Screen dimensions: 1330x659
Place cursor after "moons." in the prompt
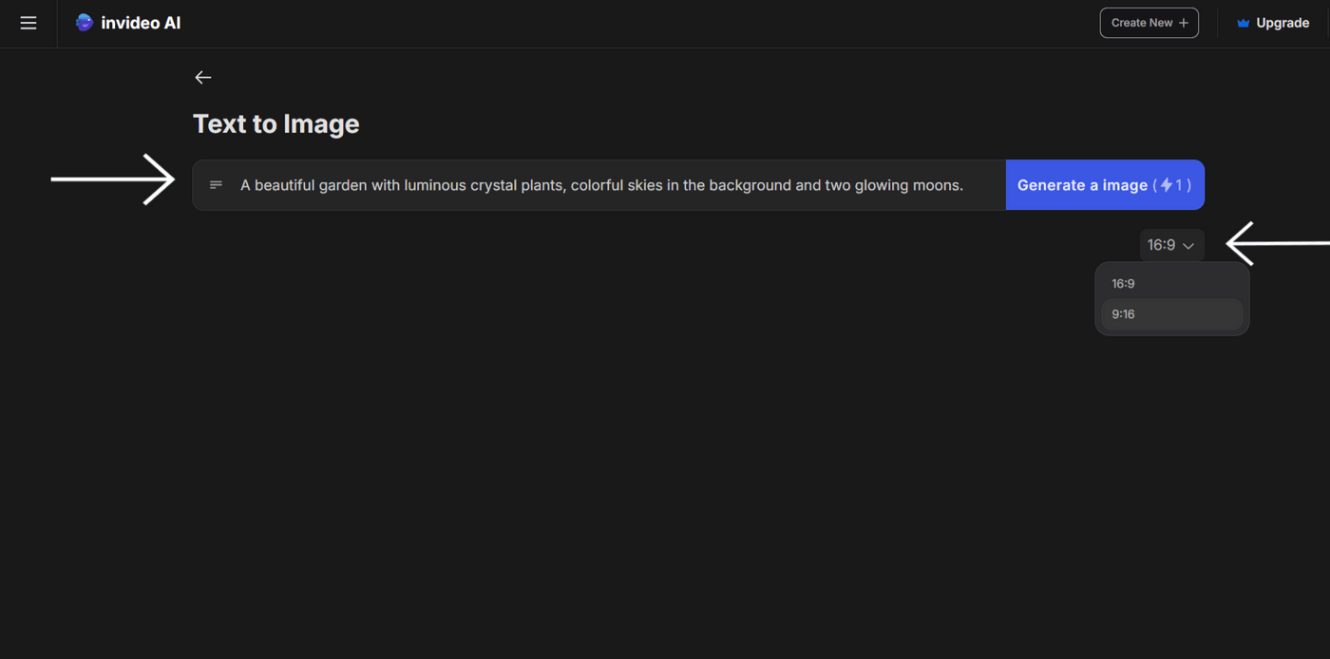965,185
